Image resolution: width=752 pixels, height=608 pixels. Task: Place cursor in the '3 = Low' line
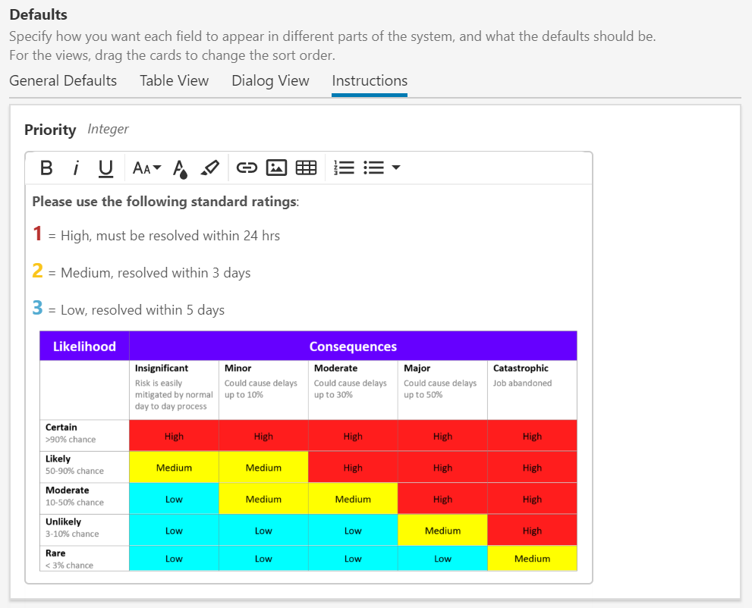(x=137, y=310)
